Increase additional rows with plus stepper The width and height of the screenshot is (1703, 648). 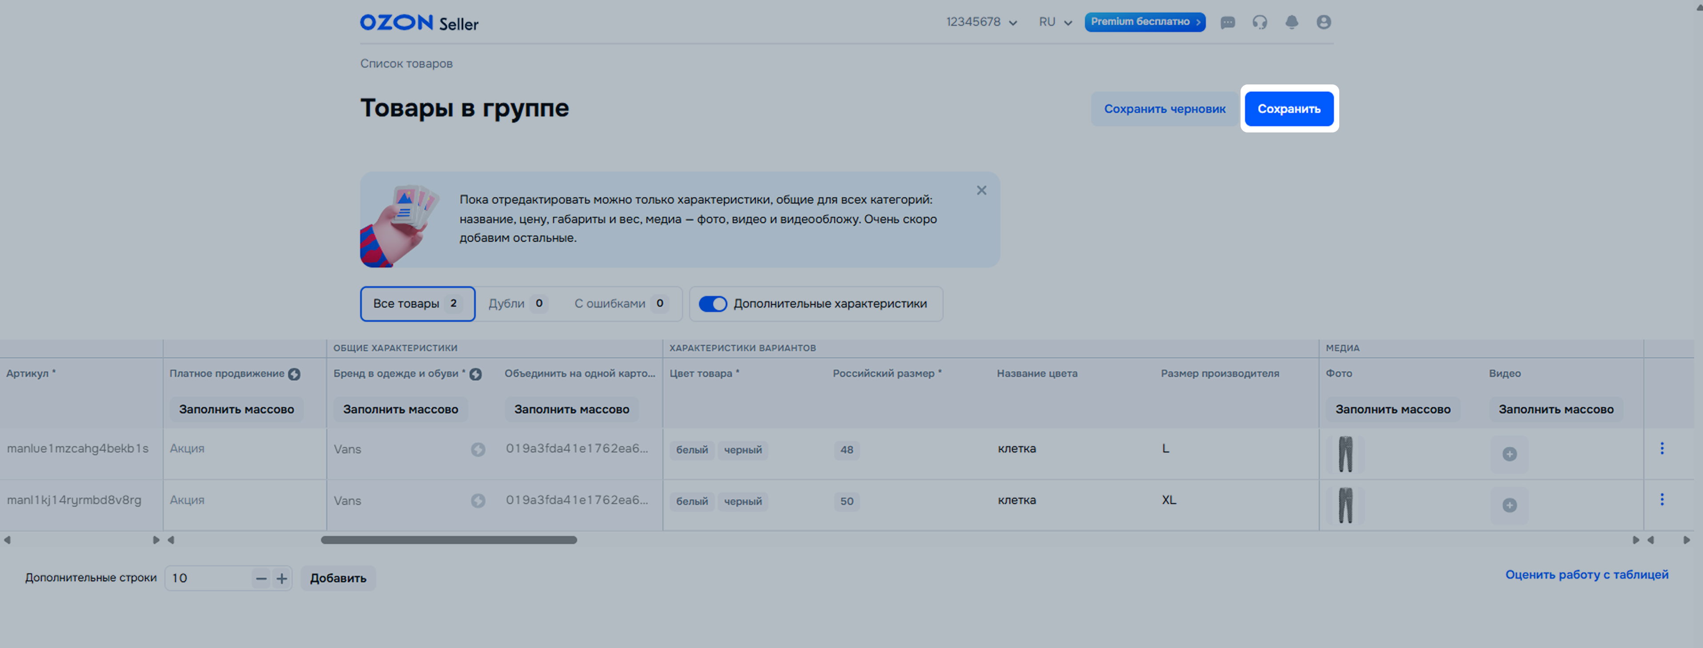tap(281, 579)
